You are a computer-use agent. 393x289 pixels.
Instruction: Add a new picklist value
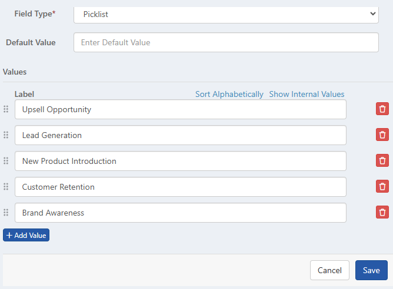coord(26,235)
